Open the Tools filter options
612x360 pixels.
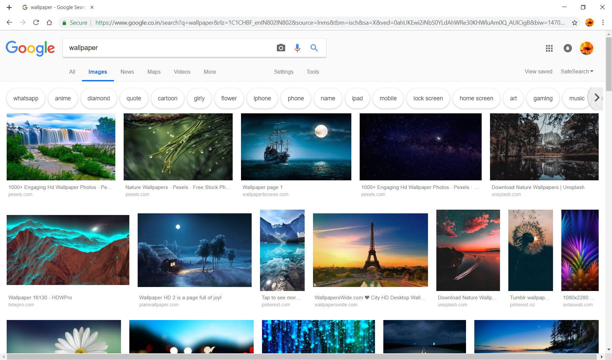312,72
